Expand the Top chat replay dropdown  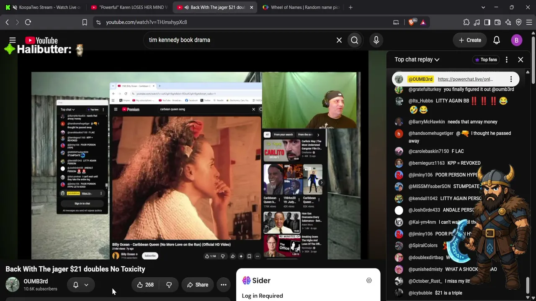(x=417, y=59)
